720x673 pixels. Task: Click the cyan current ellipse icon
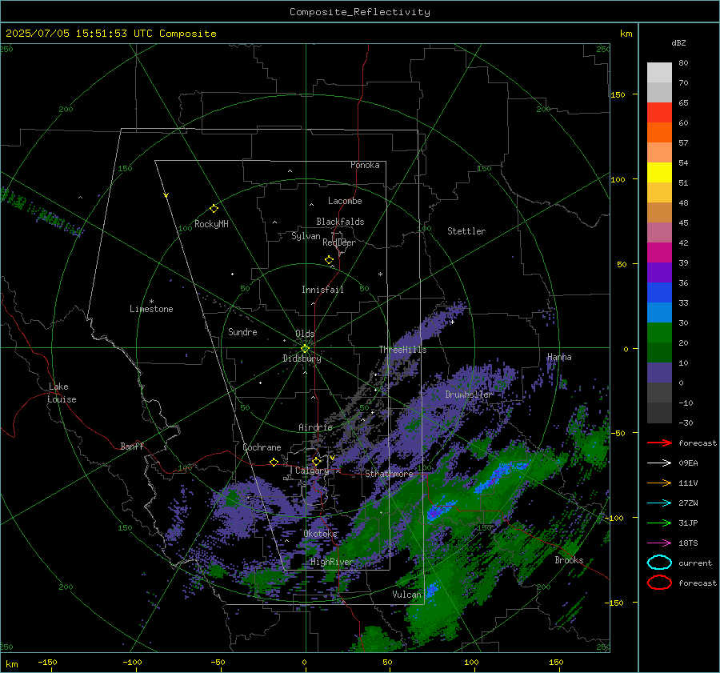click(x=659, y=563)
